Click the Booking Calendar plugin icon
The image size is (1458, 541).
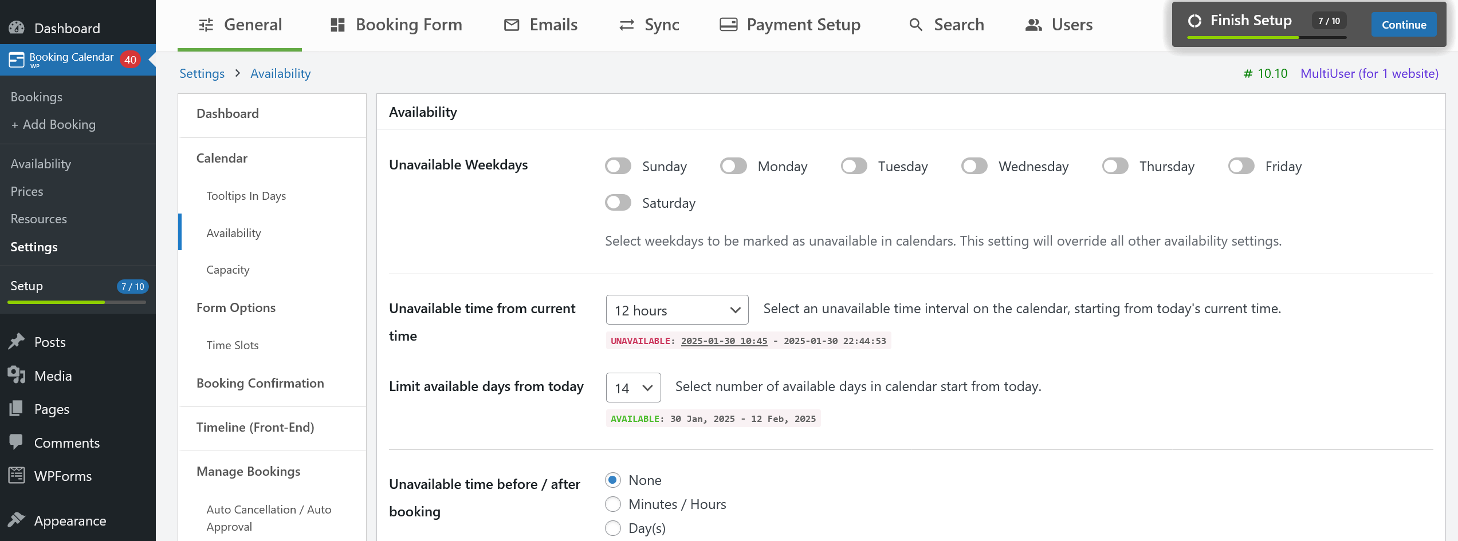(x=17, y=60)
